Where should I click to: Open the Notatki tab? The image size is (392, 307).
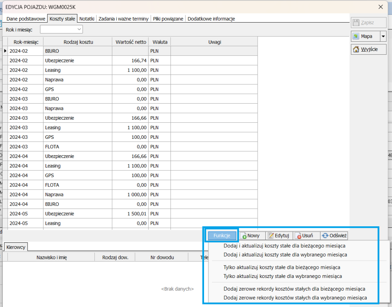click(87, 19)
